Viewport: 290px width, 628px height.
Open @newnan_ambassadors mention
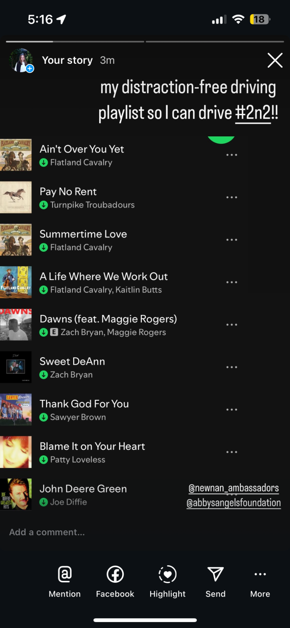(234, 488)
